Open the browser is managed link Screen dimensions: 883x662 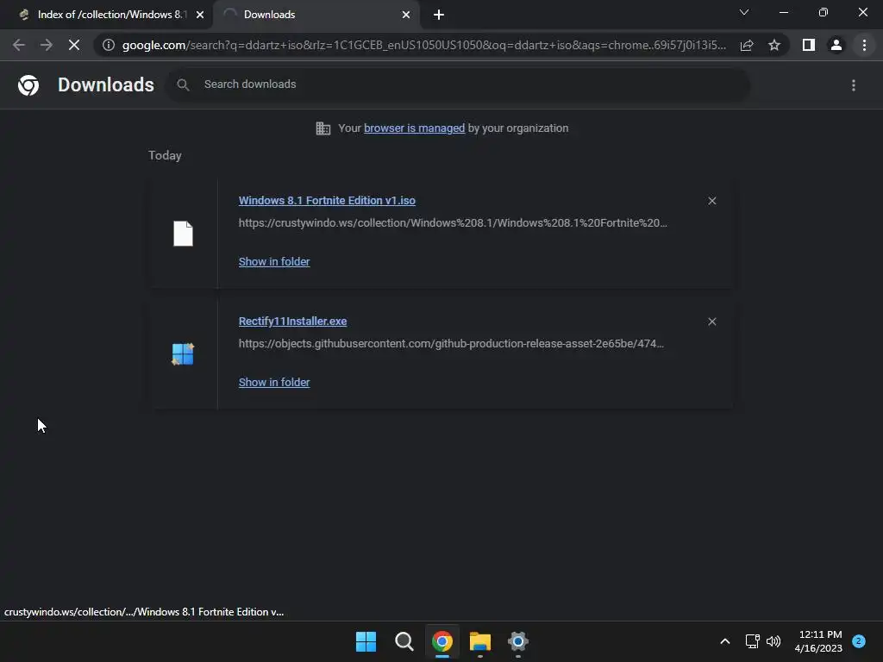pos(414,128)
